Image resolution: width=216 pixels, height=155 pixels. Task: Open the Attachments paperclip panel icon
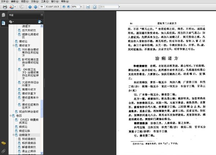4,151
